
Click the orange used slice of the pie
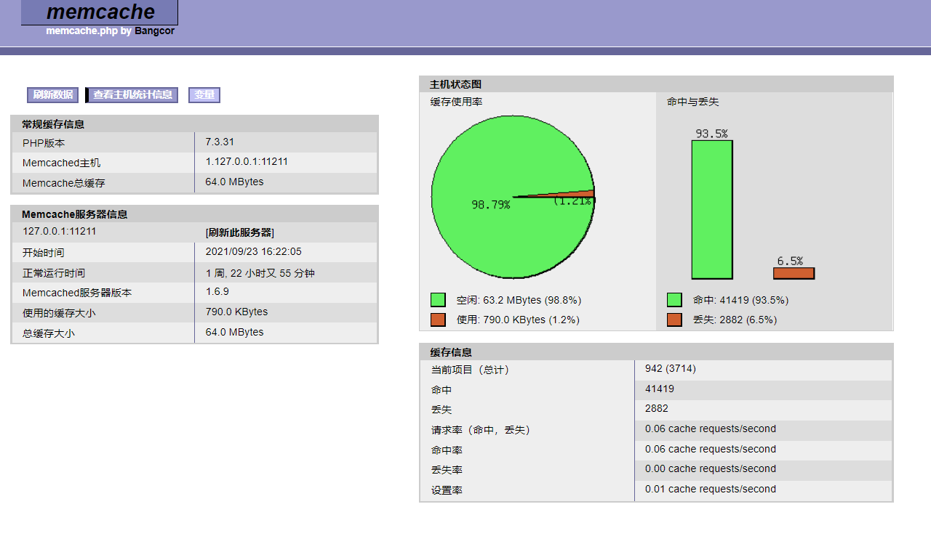(582, 194)
